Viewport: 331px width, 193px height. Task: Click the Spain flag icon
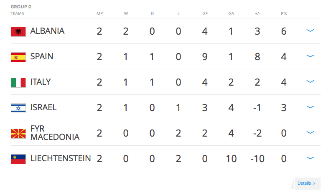tap(18, 57)
